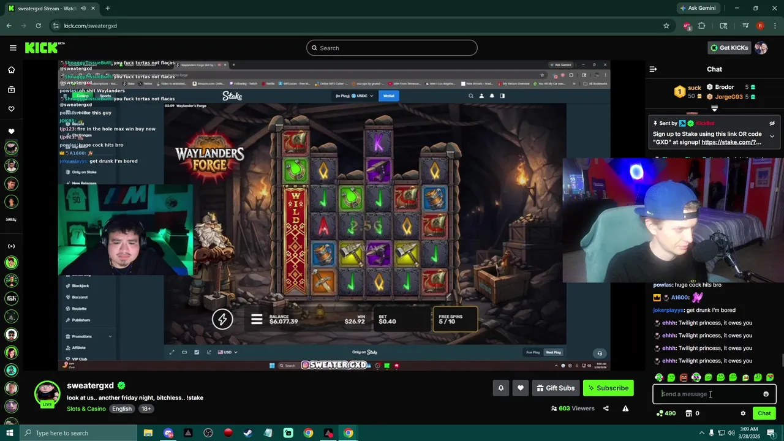Click the sweatergxd channel name
The width and height of the screenshot is (784, 441).
(90, 385)
